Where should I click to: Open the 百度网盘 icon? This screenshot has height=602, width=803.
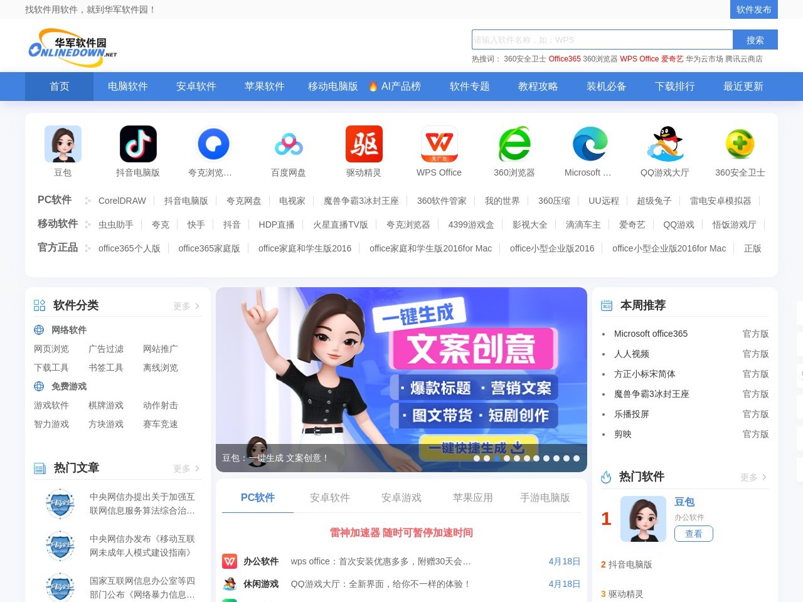click(289, 144)
